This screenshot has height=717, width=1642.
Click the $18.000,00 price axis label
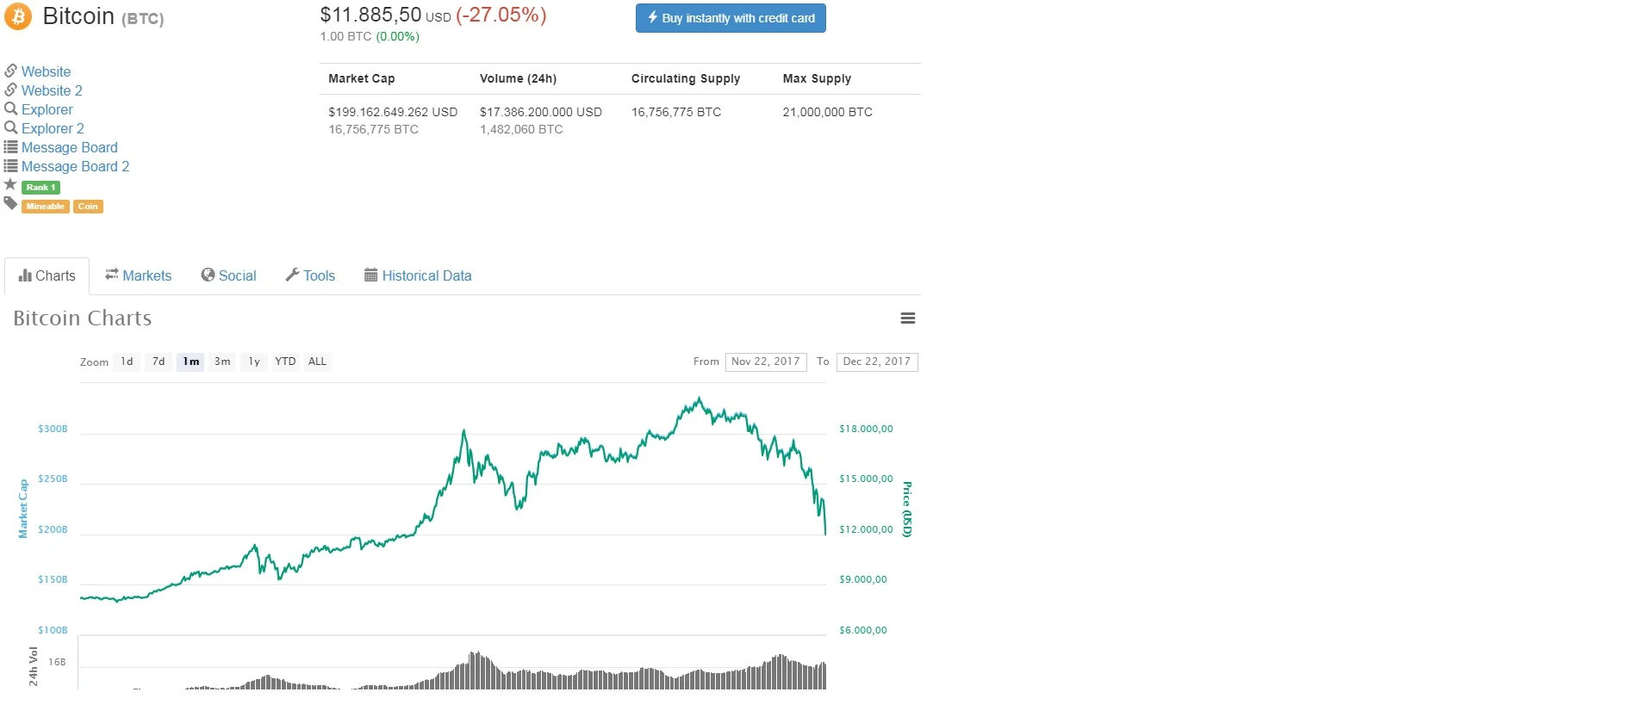click(x=866, y=429)
